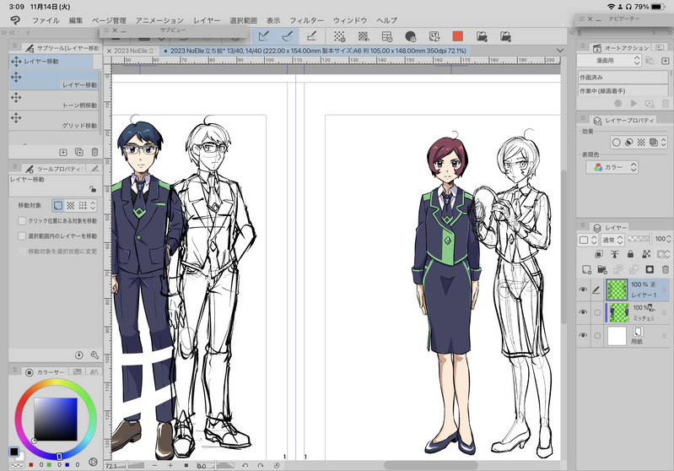Select the 作画済み auto action
This screenshot has height=471, width=674.
point(623,78)
